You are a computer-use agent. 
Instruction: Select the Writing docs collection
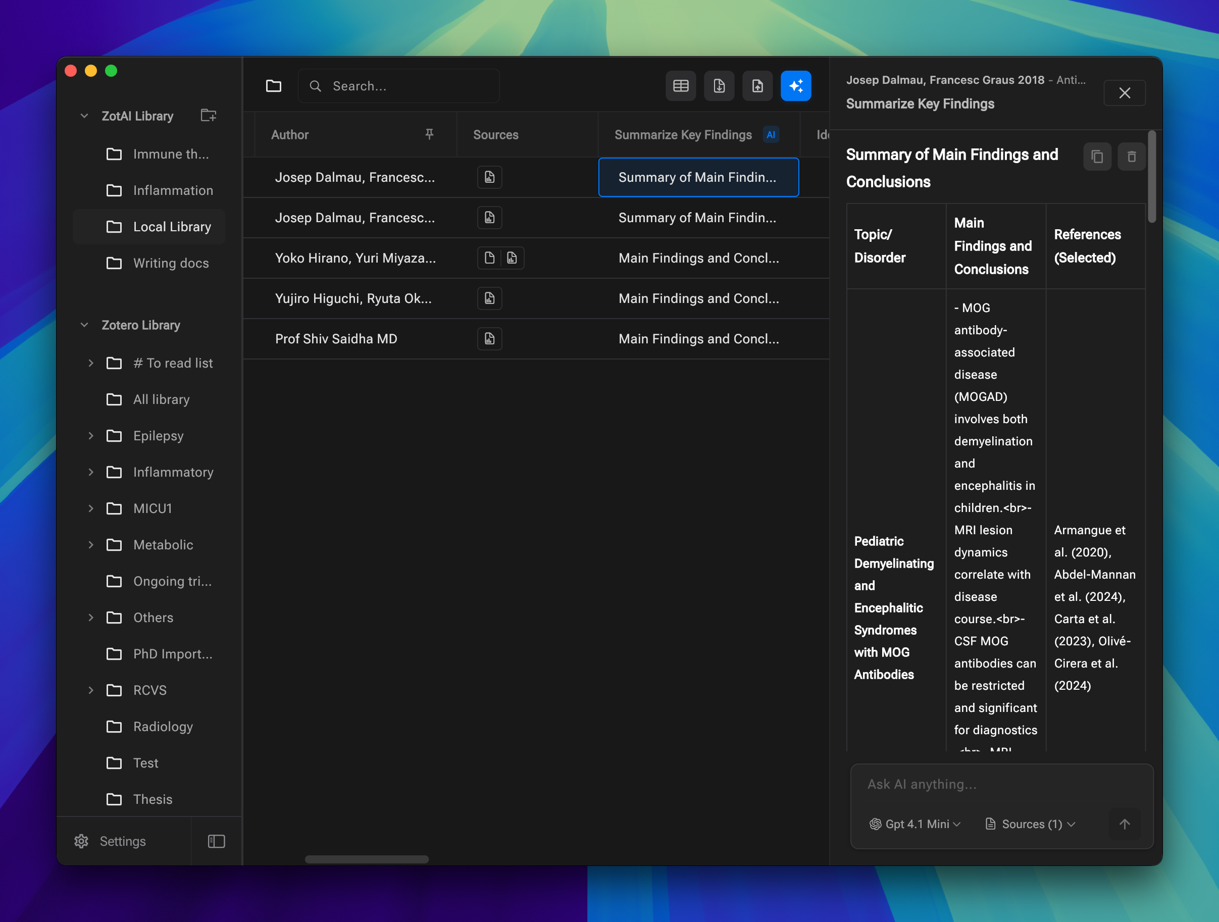pyautogui.click(x=170, y=263)
